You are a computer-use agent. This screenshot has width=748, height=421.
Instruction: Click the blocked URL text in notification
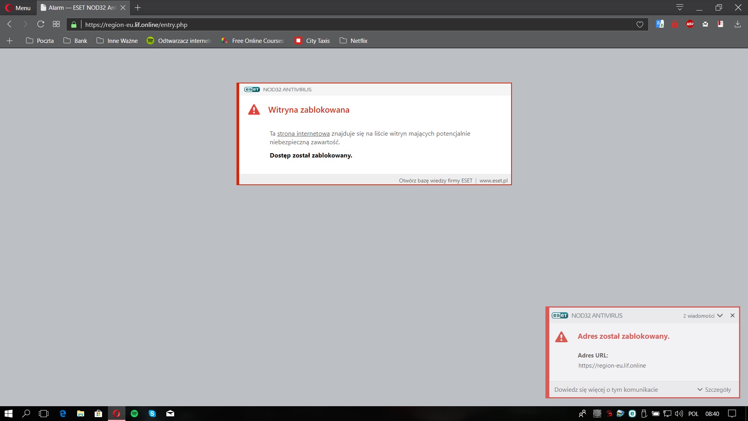(612, 365)
